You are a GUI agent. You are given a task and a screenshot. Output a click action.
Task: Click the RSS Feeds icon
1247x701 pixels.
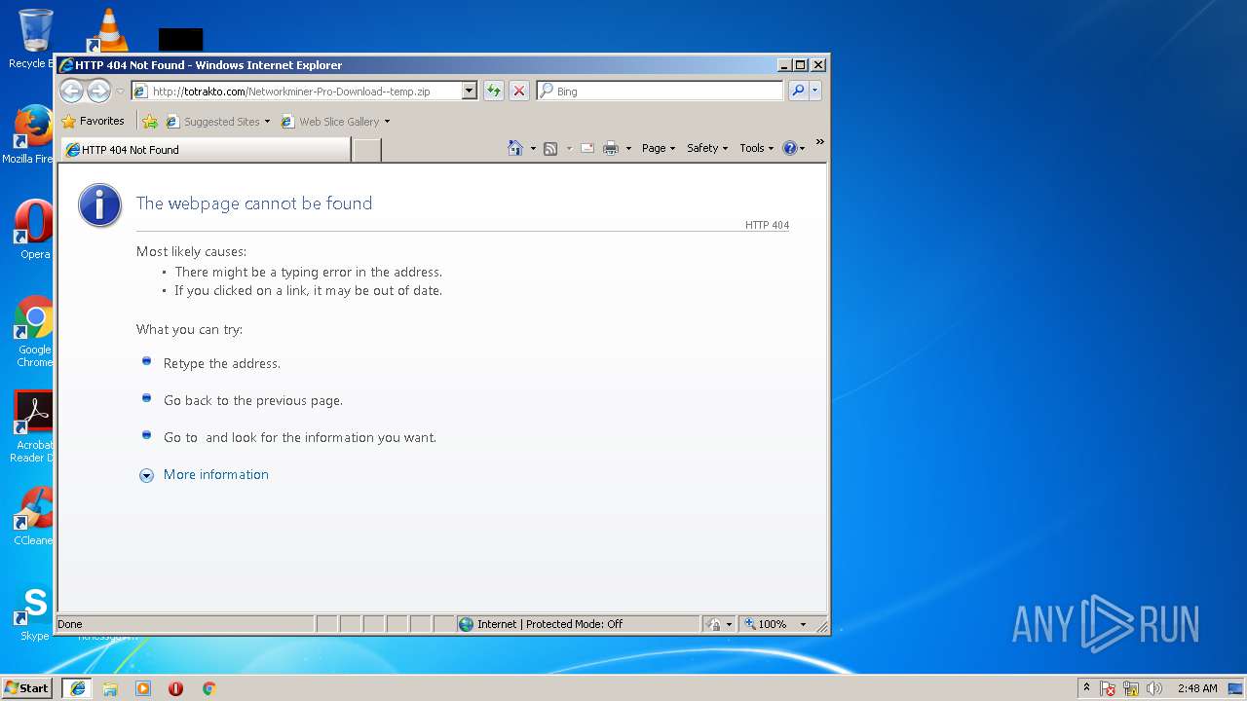[550, 148]
